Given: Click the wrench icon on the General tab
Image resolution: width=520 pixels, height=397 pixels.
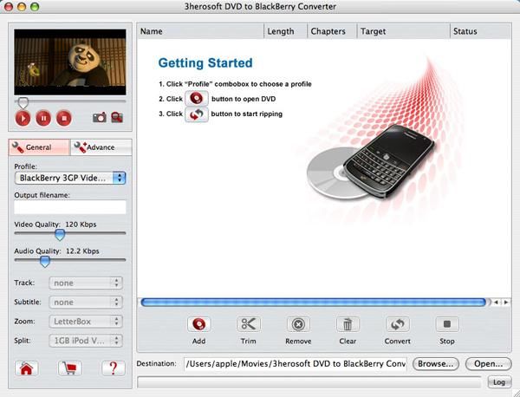Looking at the screenshot, I should (18, 147).
